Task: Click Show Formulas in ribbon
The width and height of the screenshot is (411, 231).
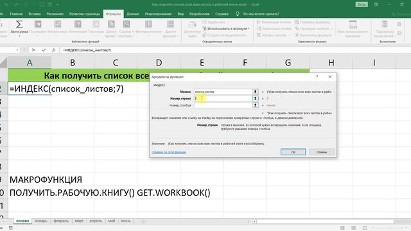Action: tap(313, 22)
